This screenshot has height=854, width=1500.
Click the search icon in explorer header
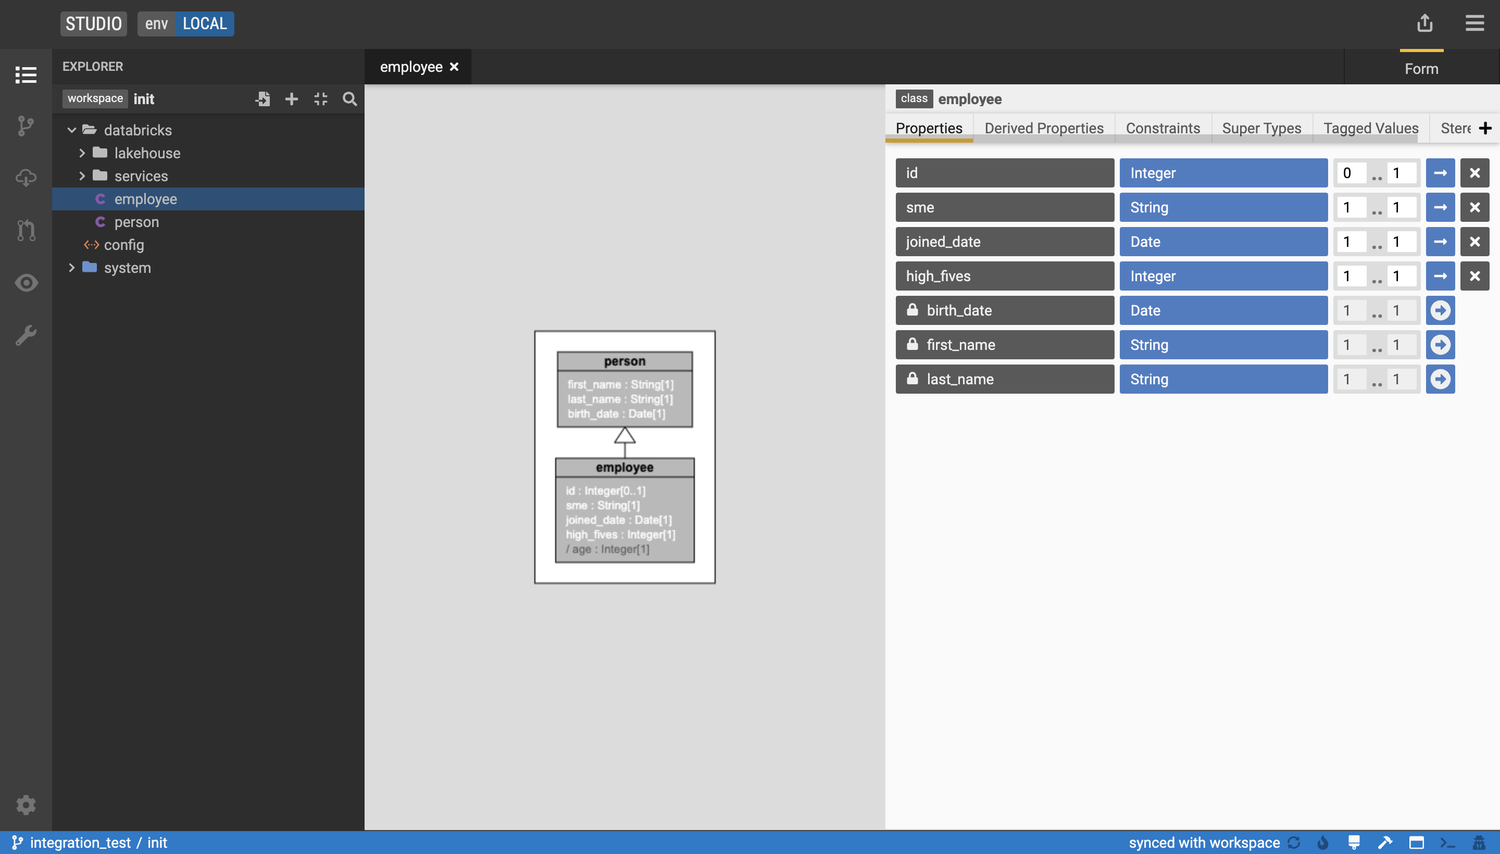tap(349, 98)
